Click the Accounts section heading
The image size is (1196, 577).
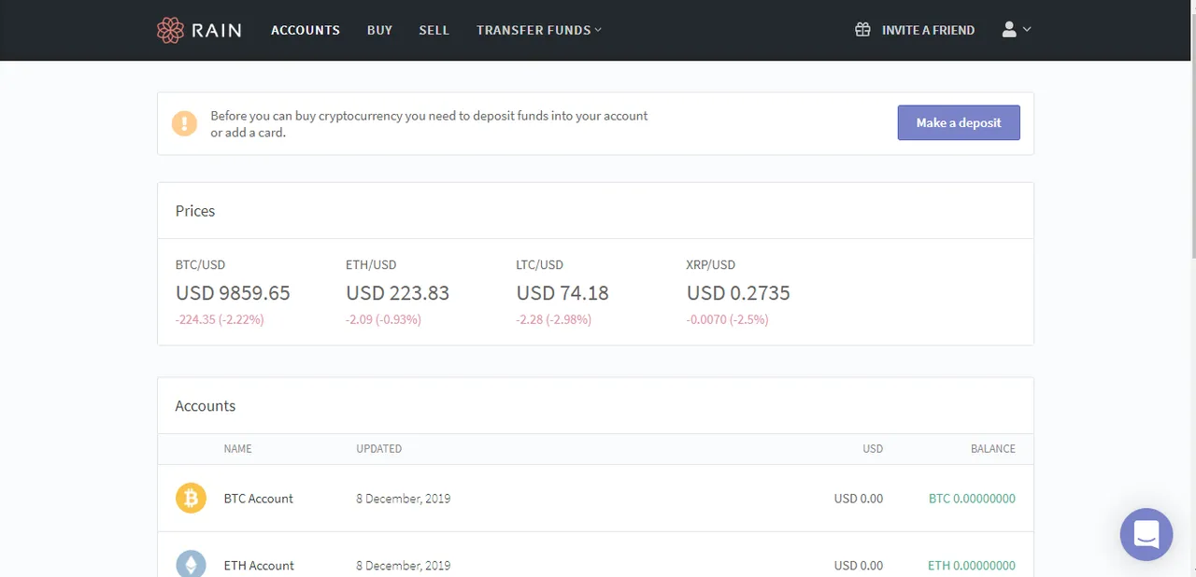click(x=206, y=406)
